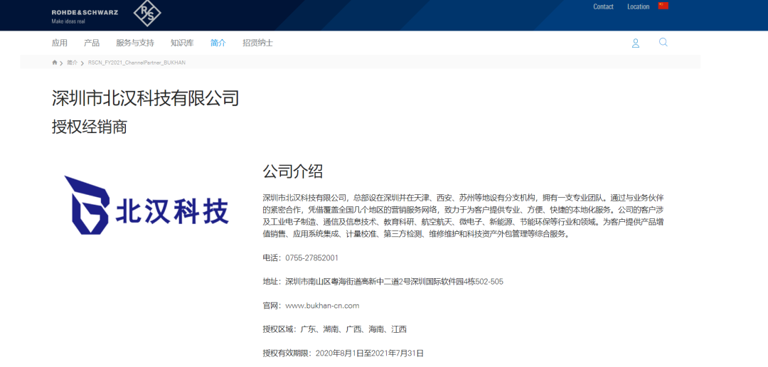Open the user account profile icon
Image resolution: width=768 pixels, height=367 pixels.
pos(636,43)
